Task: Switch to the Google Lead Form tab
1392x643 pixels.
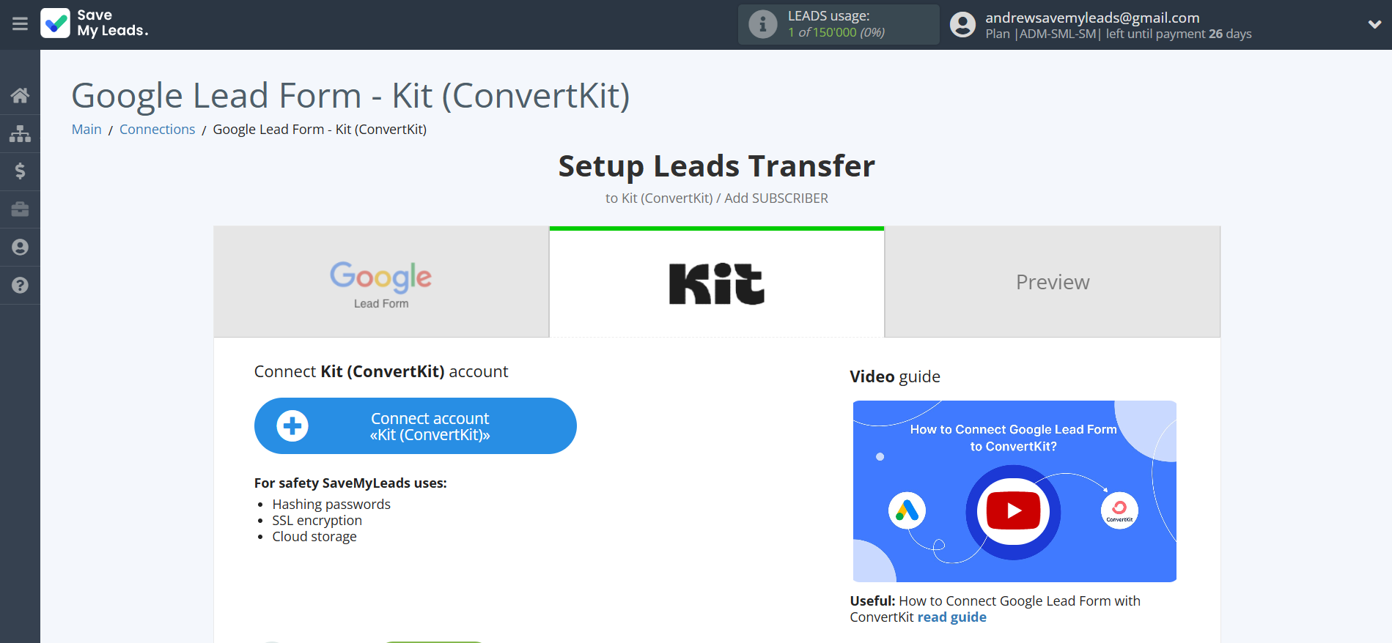Action: (x=381, y=282)
